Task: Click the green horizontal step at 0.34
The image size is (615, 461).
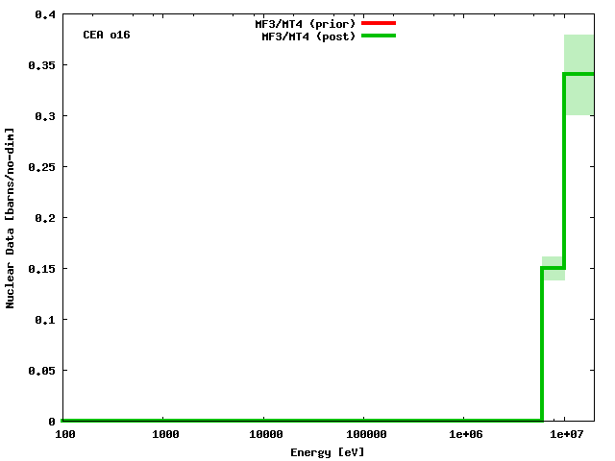Action: [x=579, y=74]
